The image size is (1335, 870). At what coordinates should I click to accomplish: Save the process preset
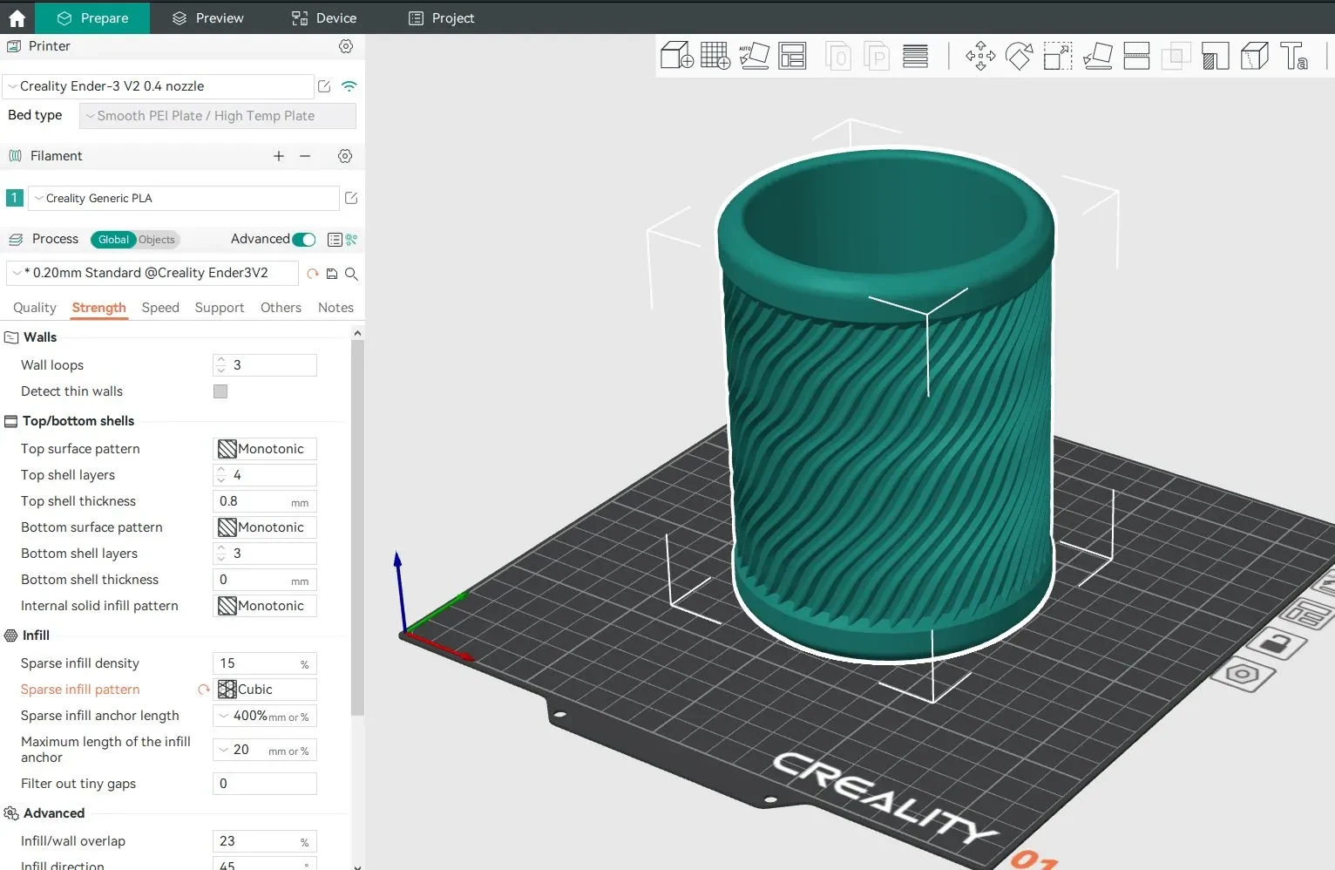pos(332,274)
